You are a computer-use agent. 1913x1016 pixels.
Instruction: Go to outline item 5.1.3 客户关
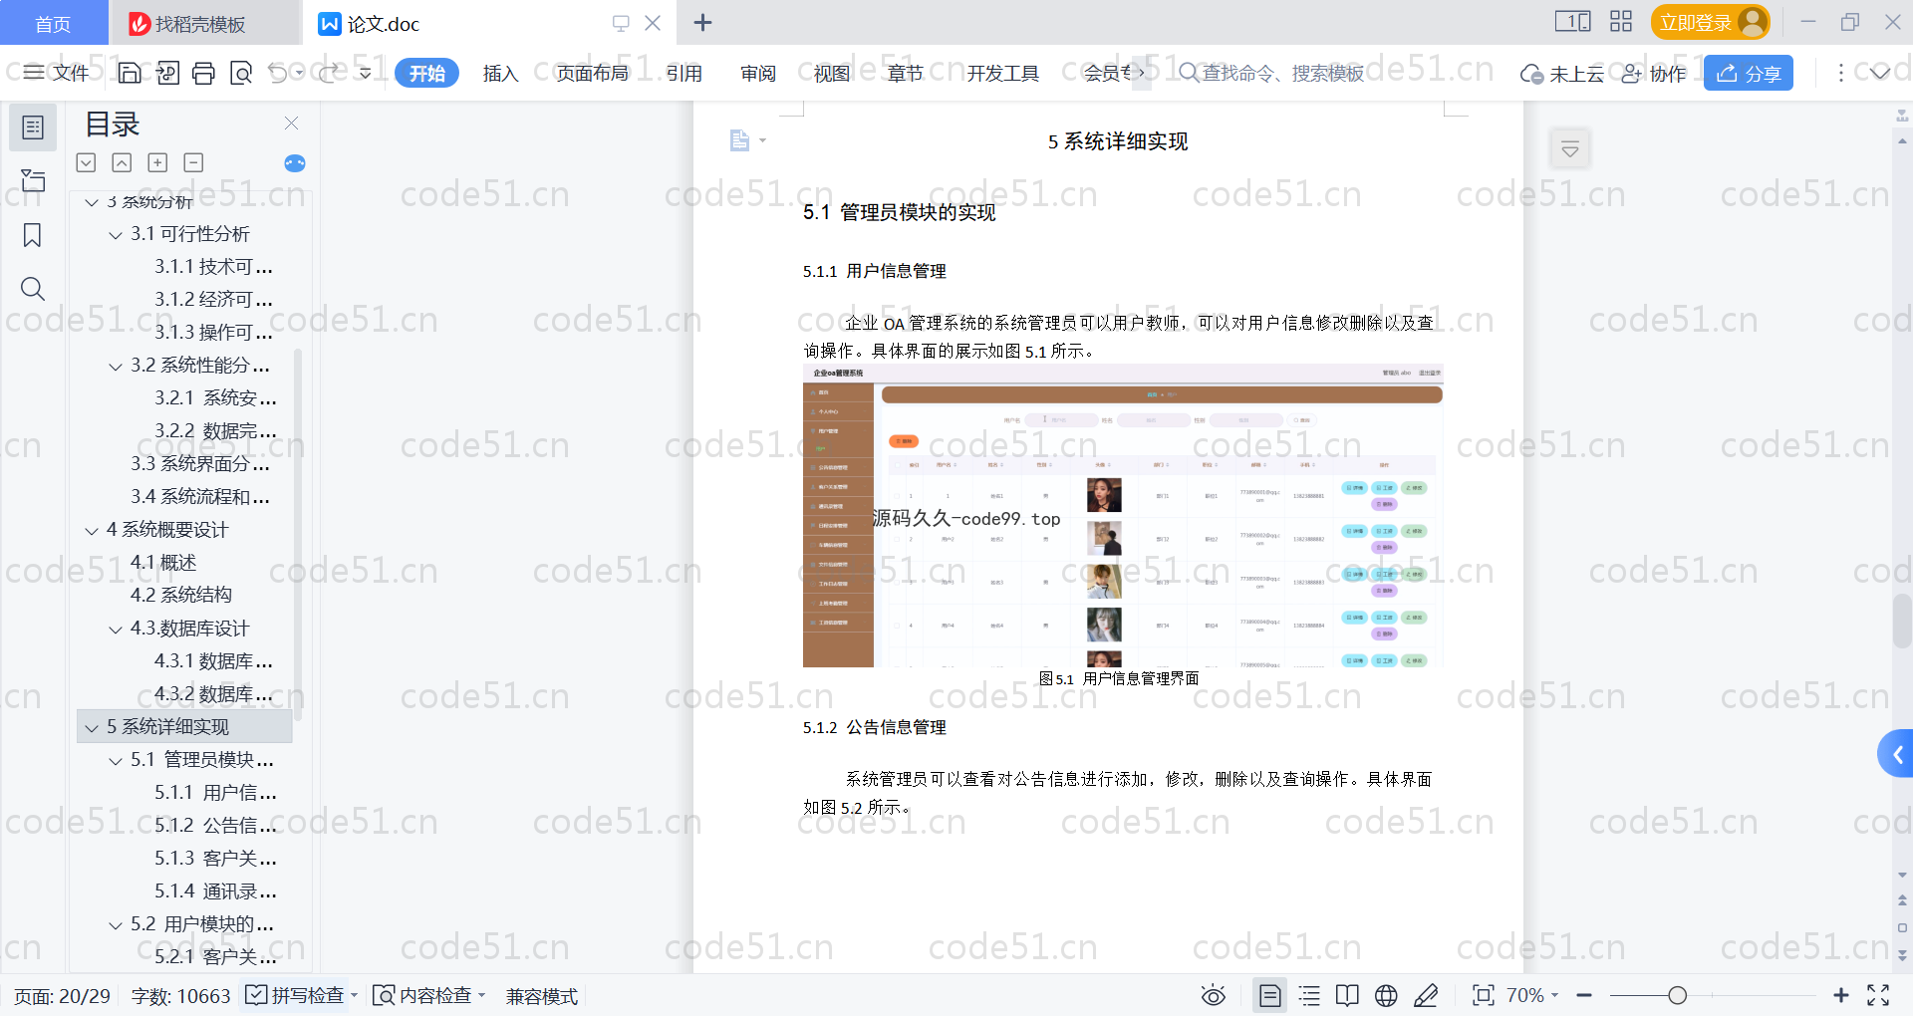point(215,858)
